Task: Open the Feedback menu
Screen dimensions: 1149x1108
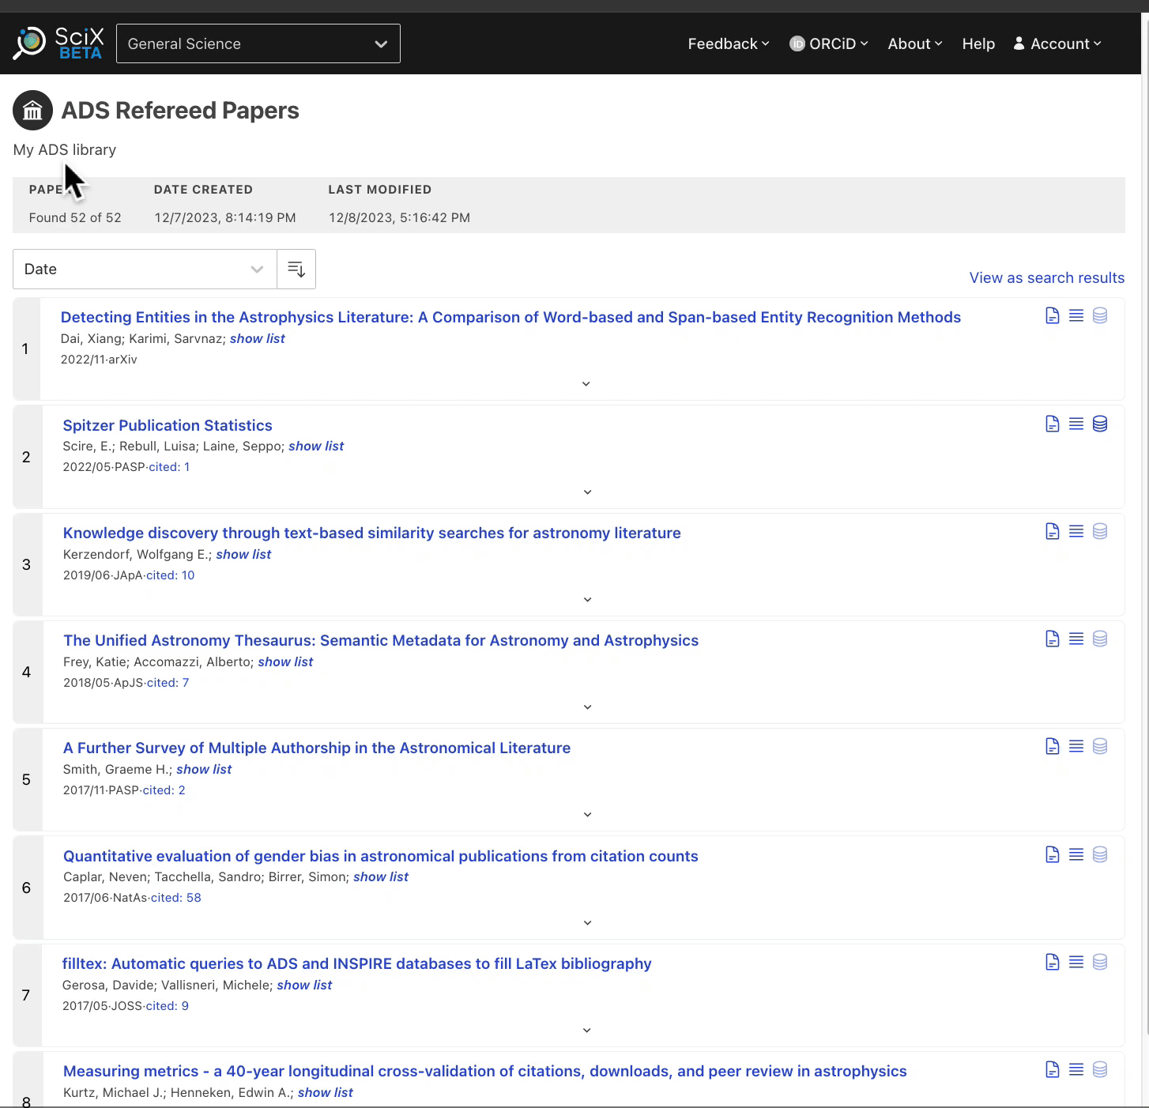Action: tap(728, 44)
